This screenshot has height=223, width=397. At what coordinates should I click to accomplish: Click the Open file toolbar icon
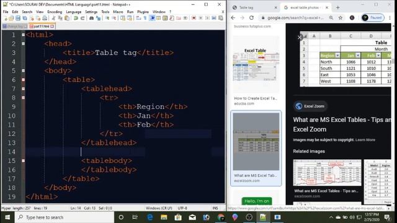pyautogui.click(x=11, y=18)
